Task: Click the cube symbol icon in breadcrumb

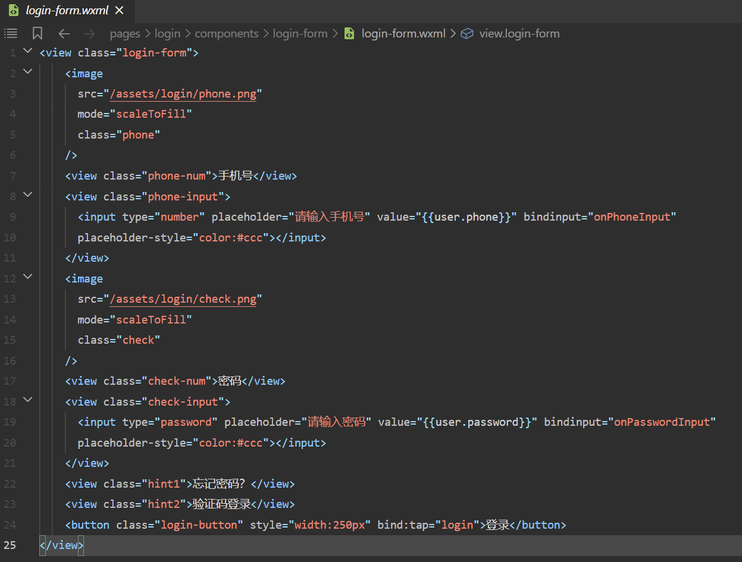Action: 467,33
